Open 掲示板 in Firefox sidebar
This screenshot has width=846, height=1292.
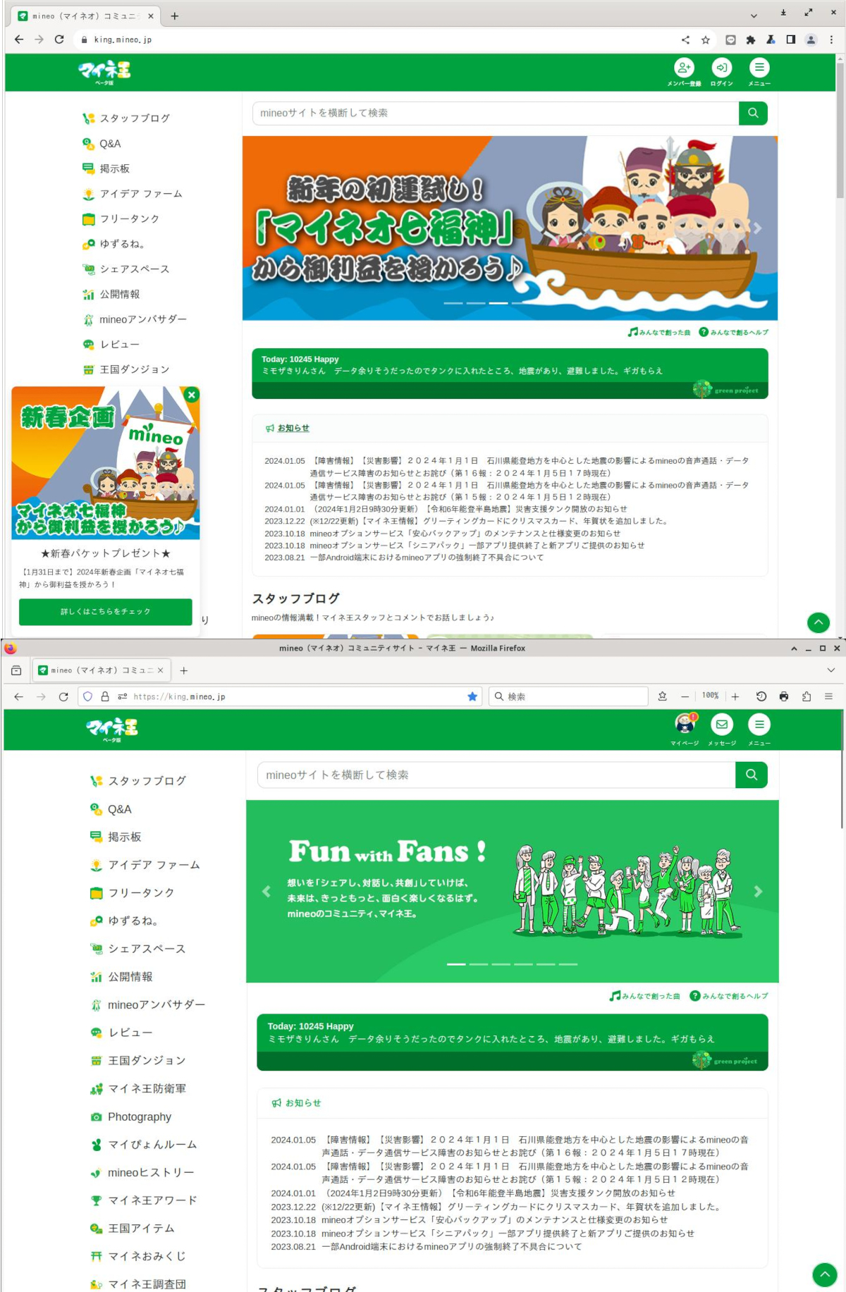pyautogui.click(x=116, y=837)
